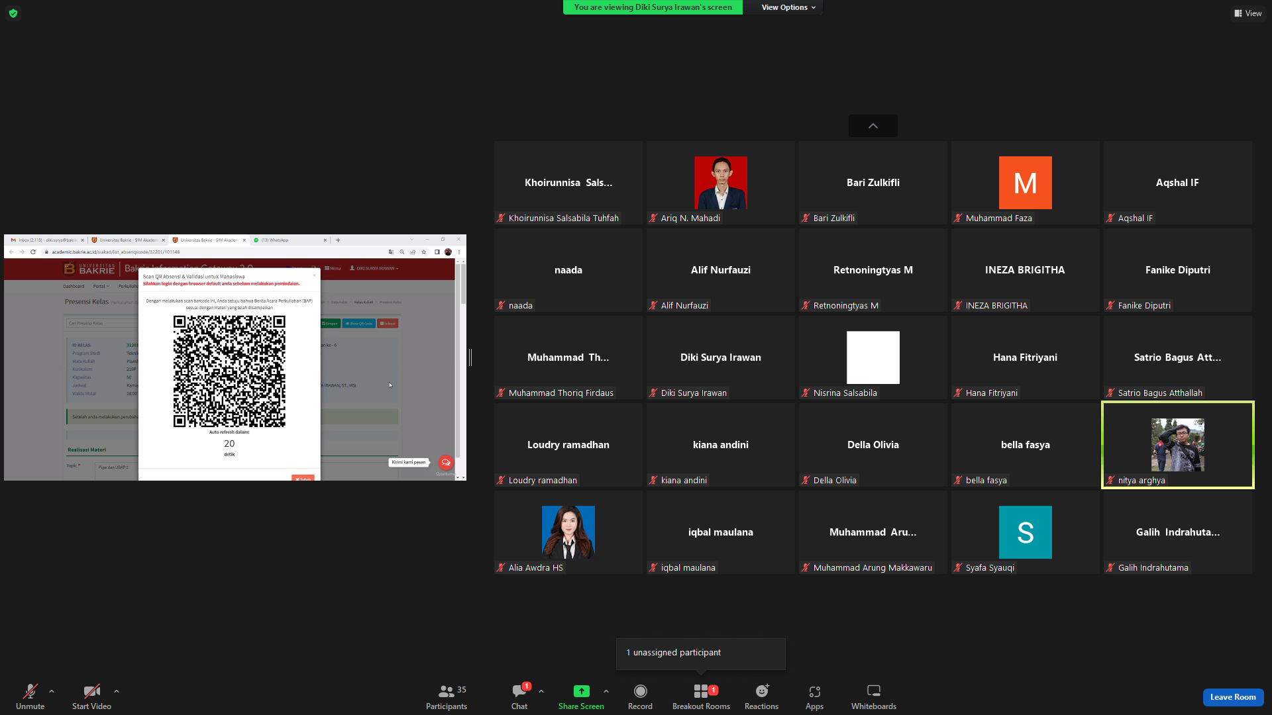Click the View layout button
Viewport: 1272px width, 715px height.
pyautogui.click(x=1248, y=13)
